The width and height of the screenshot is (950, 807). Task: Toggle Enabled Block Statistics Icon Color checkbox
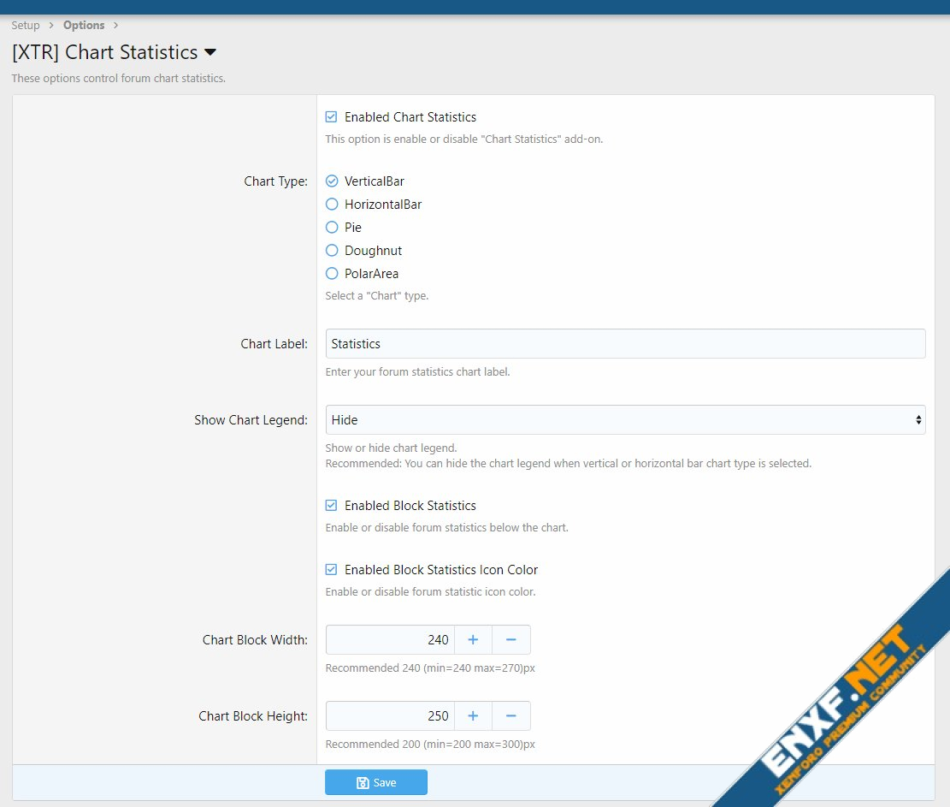click(x=332, y=570)
